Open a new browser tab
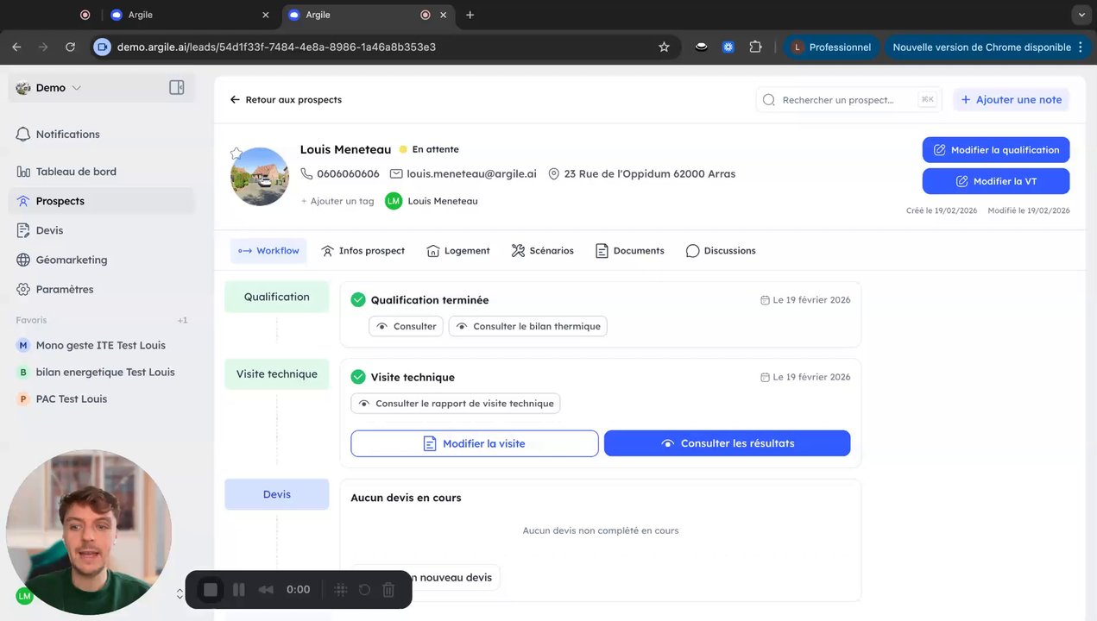This screenshot has height=621, width=1097. 470,15
